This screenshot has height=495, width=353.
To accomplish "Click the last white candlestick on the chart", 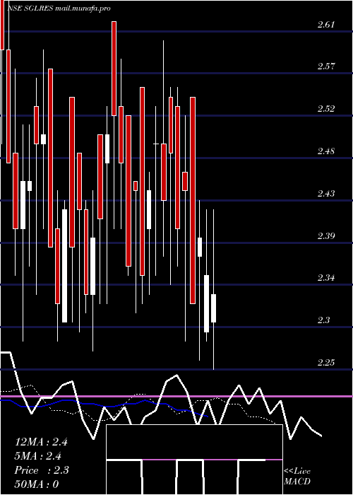I will [x=213, y=308].
